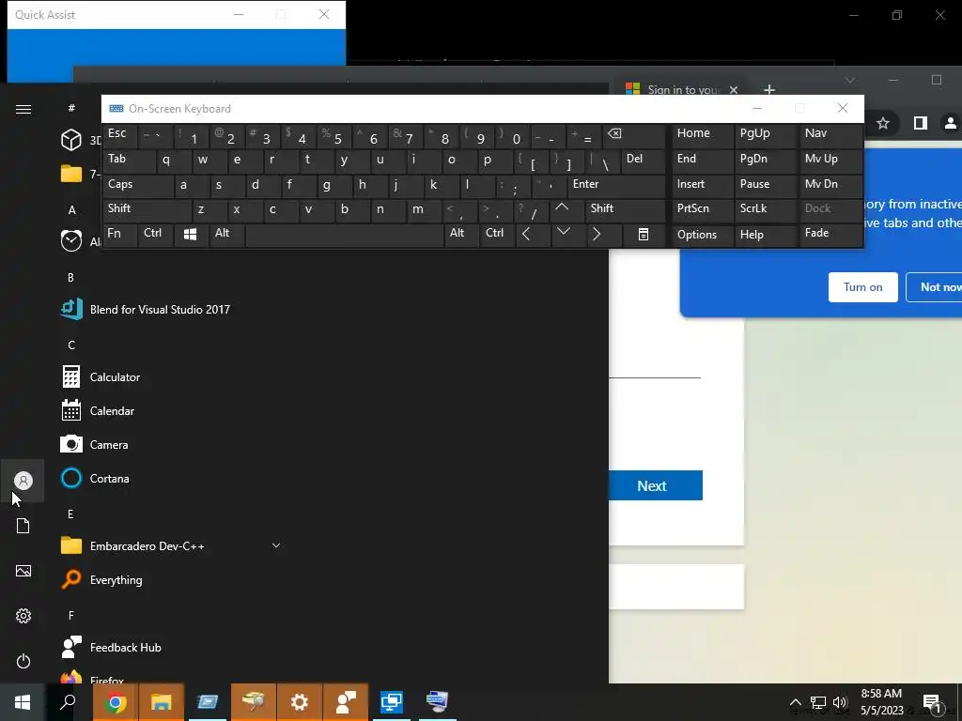Open Options on the On-Screen Keyboard
Screen dimensions: 962x721
[703, 234]
